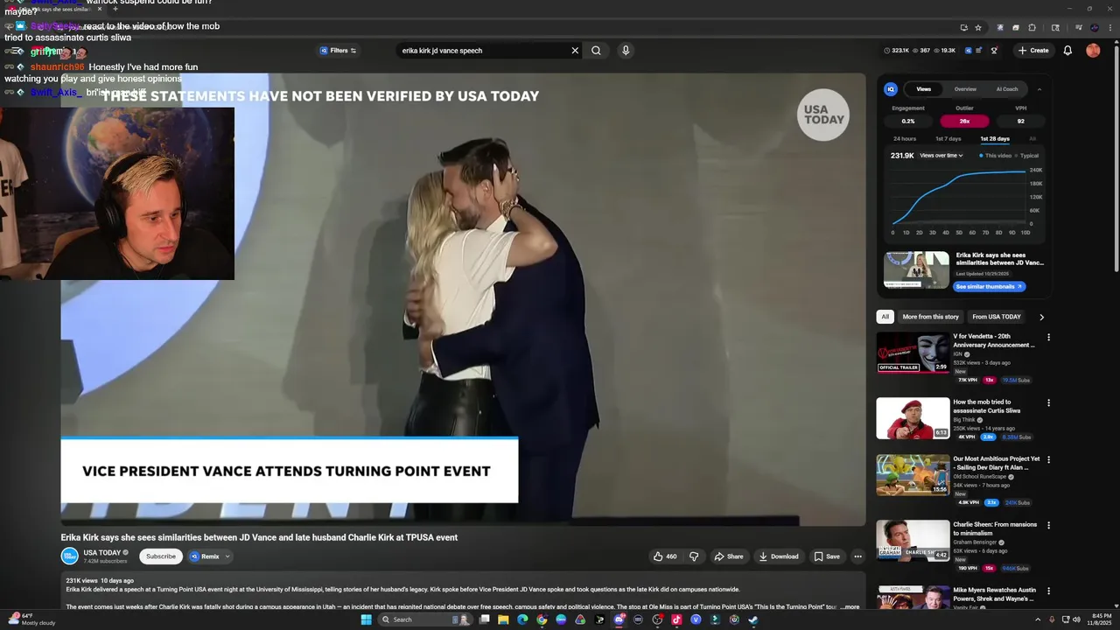Click the trophy icon in YouTube header
Screen dimensions: 1120x630
pos(994,51)
